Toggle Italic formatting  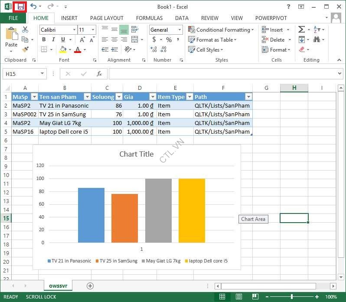click(x=53, y=39)
